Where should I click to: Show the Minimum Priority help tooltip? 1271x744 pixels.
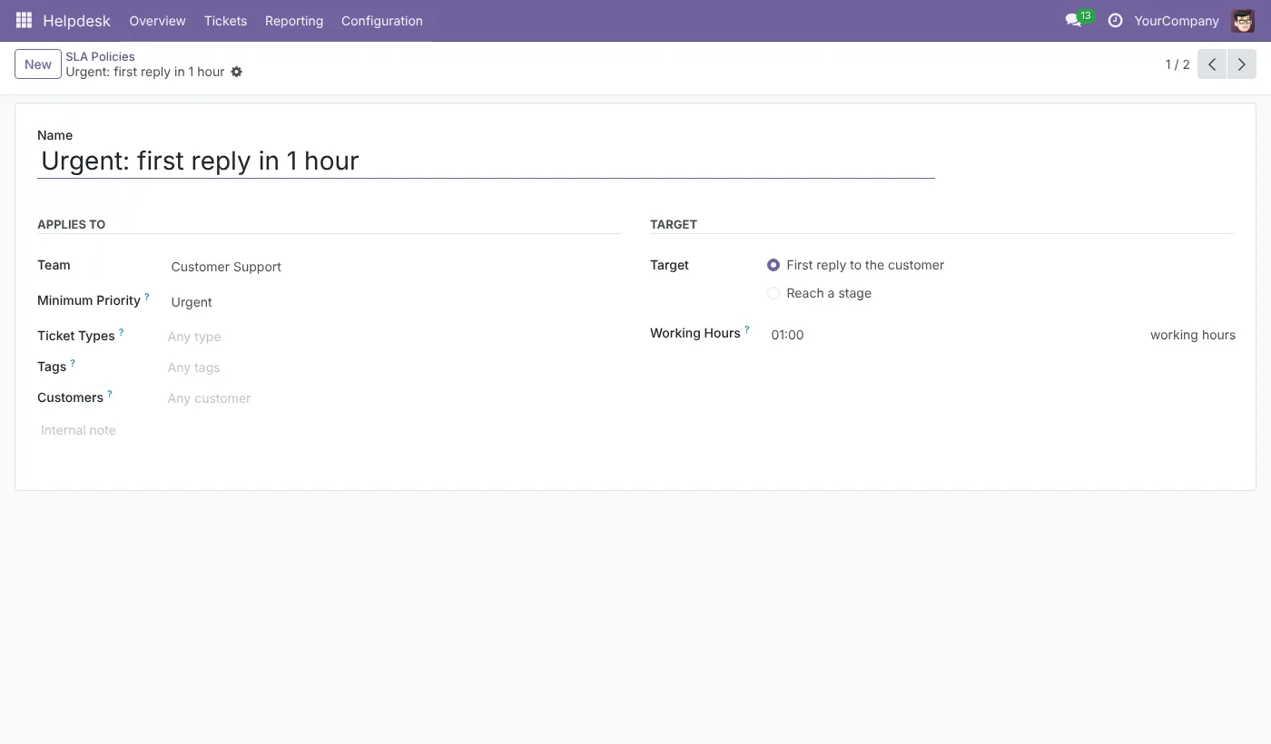(x=147, y=297)
